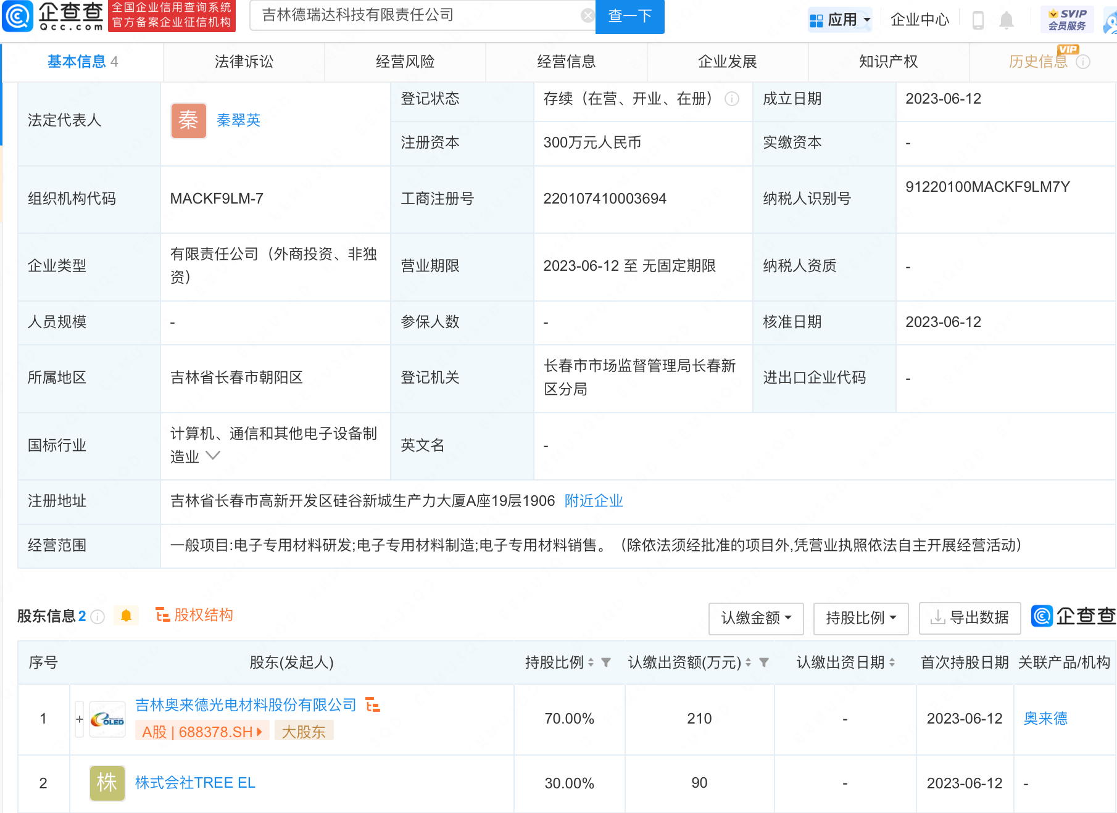Click the 大股东 tag
This screenshot has height=813, width=1117.
(x=304, y=732)
